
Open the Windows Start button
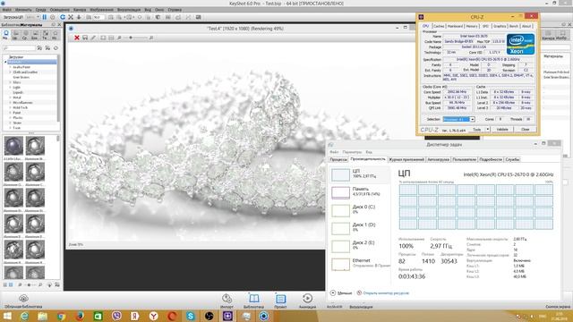(7, 316)
